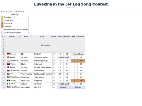Click "Entry selected but did not compete" key row
Image resolution: width=142 pixels, height=106 pixels.
(x=15, y=30)
